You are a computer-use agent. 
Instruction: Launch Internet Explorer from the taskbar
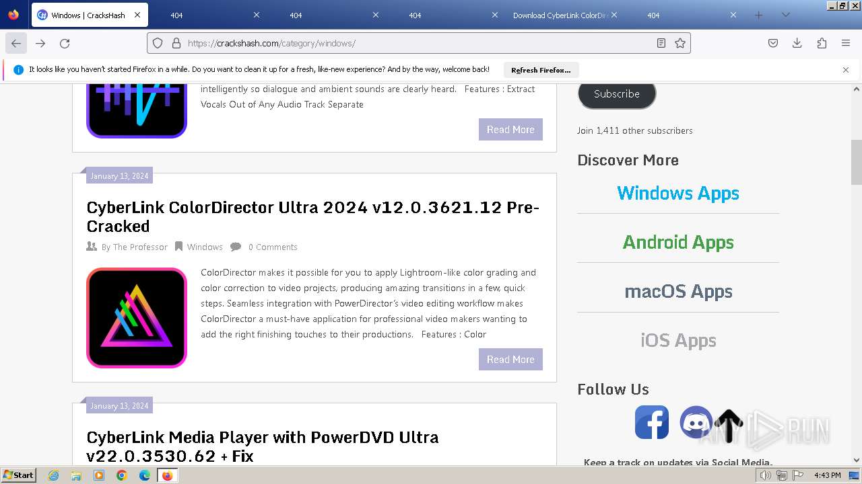(x=54, y=475)
